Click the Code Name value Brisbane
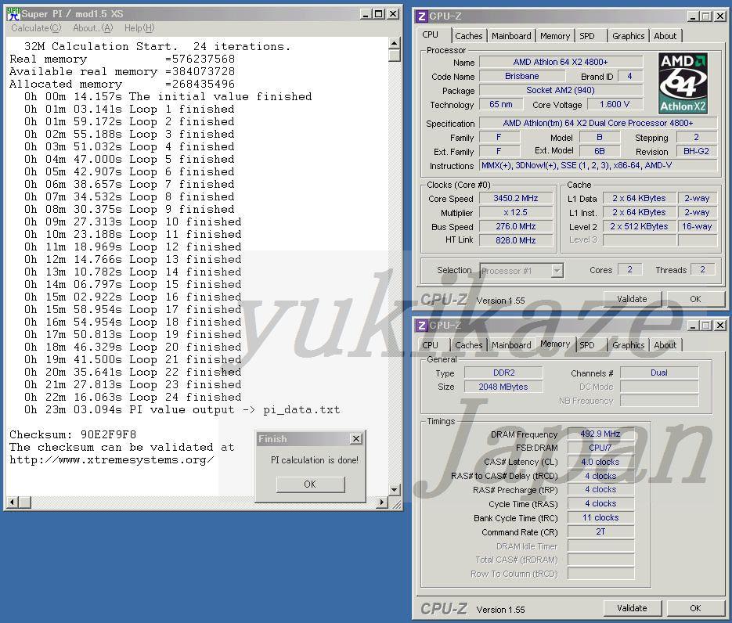This screenshot has width=732, height=623. 522,76
